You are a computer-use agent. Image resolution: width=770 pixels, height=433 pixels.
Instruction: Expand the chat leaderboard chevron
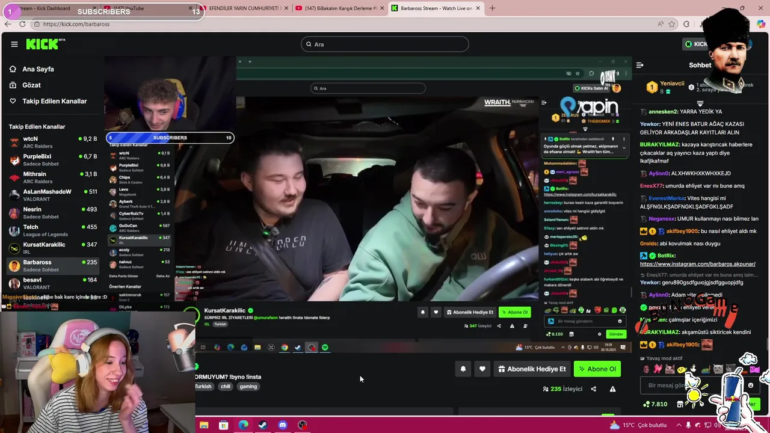pyautogui.click(x=700, y=104)
